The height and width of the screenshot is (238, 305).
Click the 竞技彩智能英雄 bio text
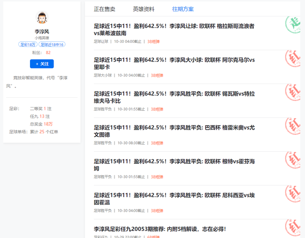click(37, 82)
